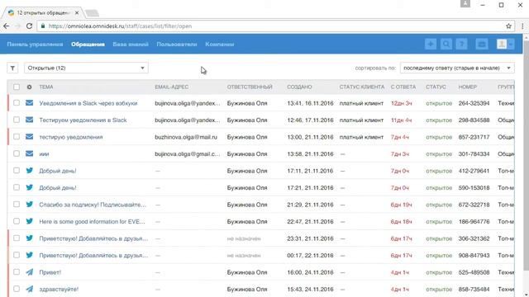
Task: Tick the checkbox of the 'иии' case
Action: 17,153
